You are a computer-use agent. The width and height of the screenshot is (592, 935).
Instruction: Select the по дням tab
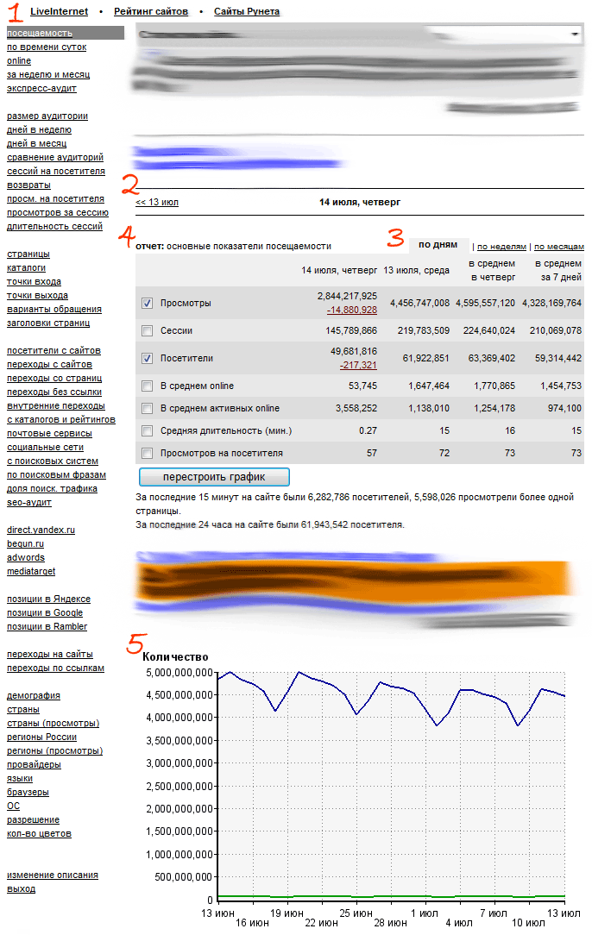click(438, 244)
